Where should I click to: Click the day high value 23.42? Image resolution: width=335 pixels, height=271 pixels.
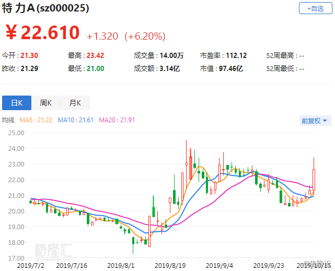(x=95, y=55)
